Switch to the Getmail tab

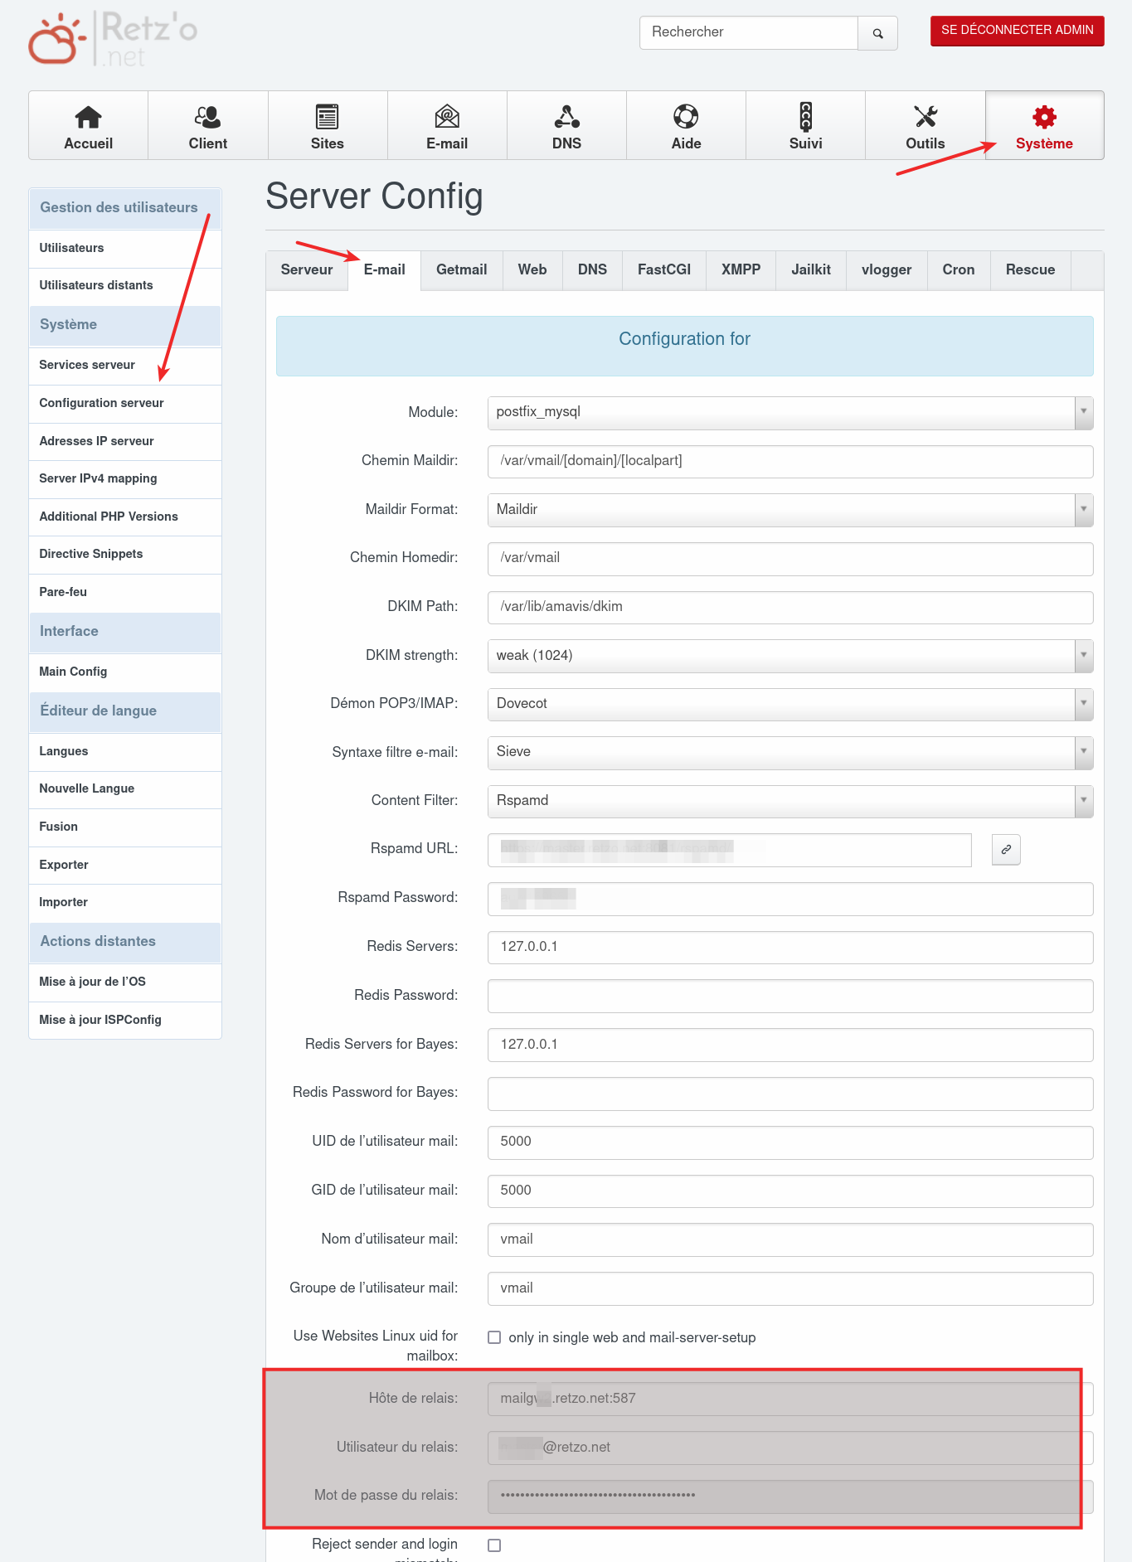pyautogui.click(x=462, y=270)
